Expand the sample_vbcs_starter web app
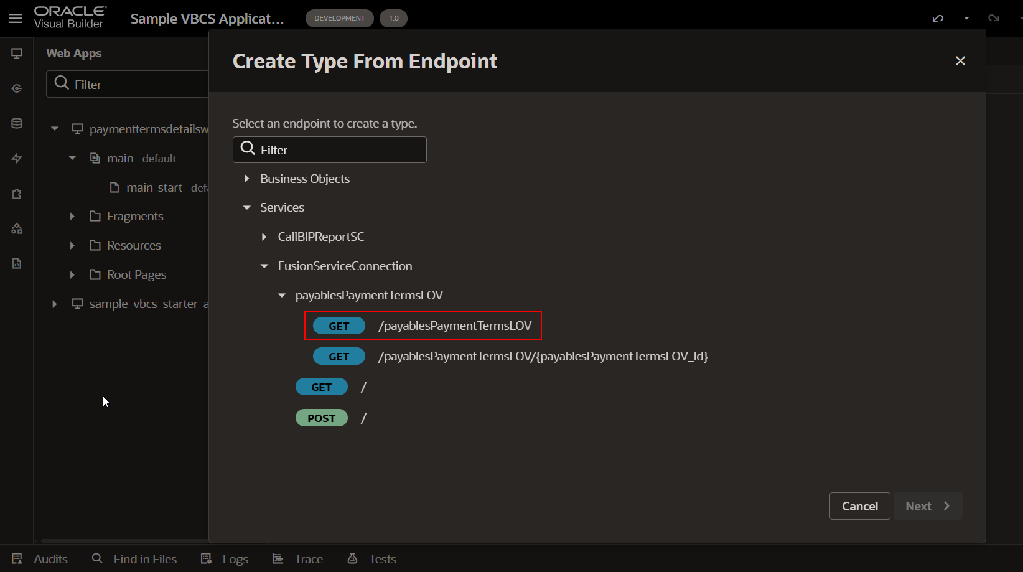 [x=55, y=304]
